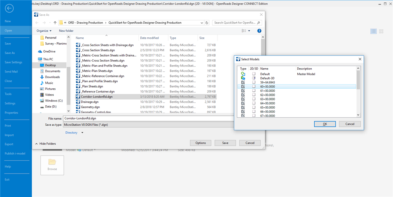Click the up-one-level arrow in Save As
The image size is (393, 197).
[55, 23]
